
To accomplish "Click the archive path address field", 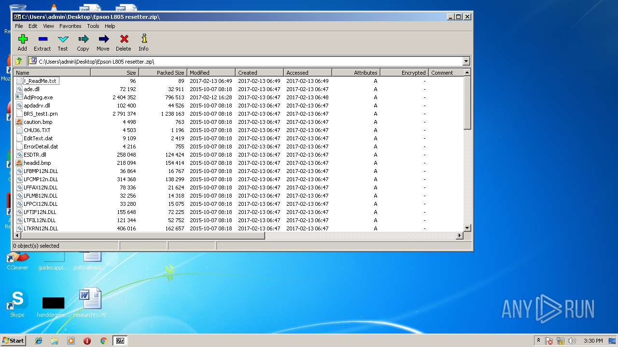I will tap(245, 61).
